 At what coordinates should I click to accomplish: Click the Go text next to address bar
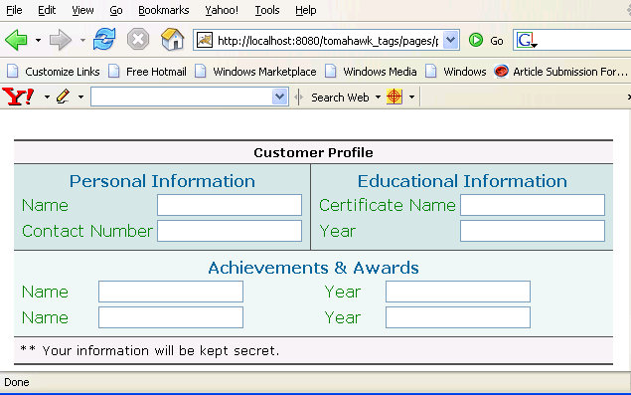(x=497, y=41)
